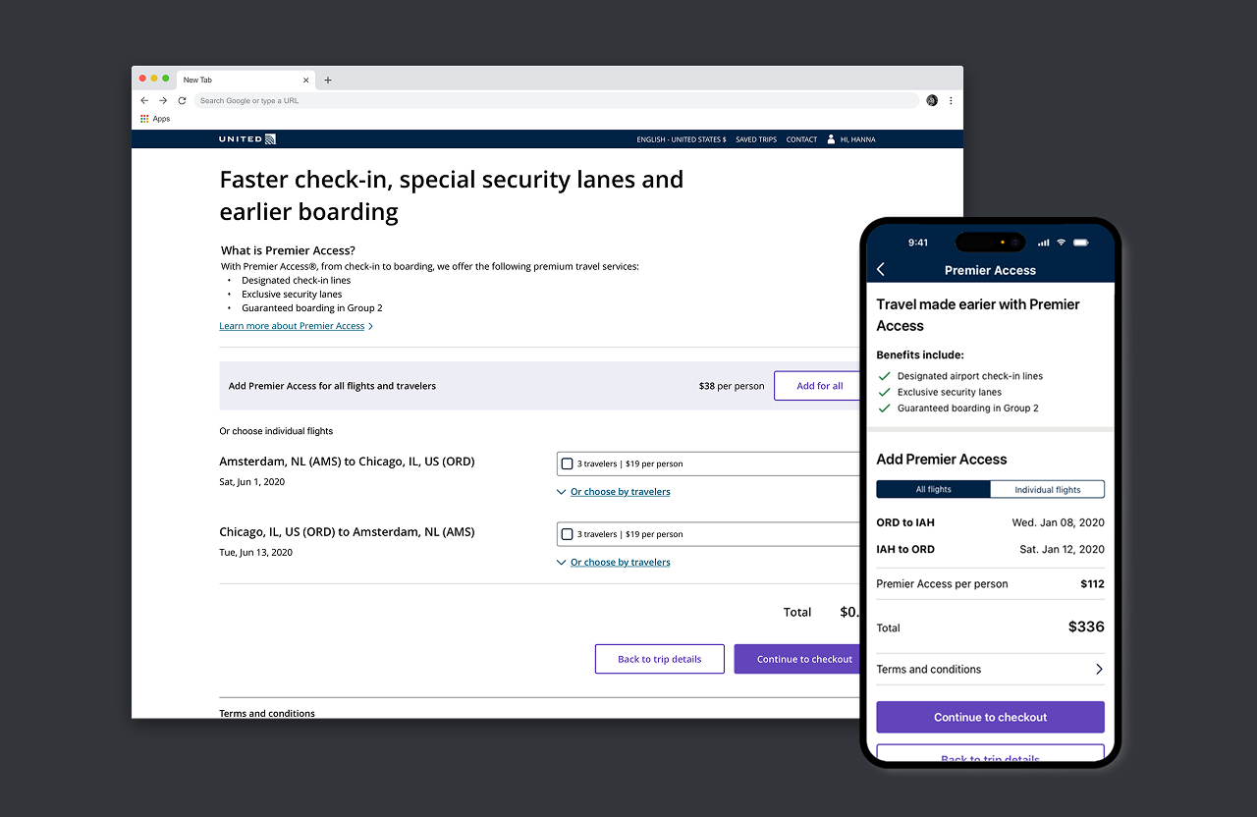Screen dimensions: 1257x817
Task: Click the user icon next to HI, HANNA
Action: click(x=831, y=139)
